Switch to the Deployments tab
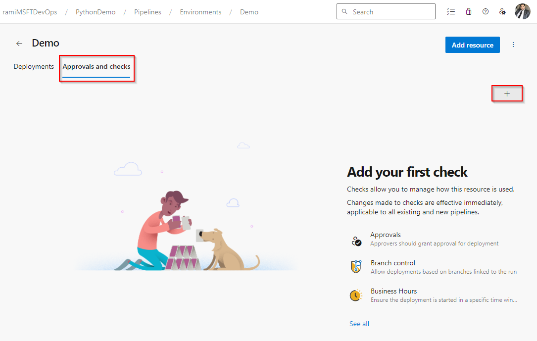 pos(33,66)
